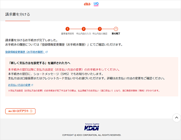
Task: Click the scroll-to-top arrow button
Action: point(176,118)
